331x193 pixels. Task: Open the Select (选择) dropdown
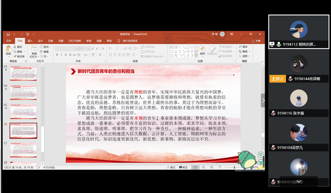[244, 56]
